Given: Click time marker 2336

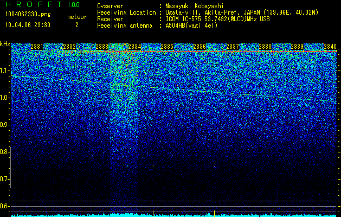Looking at the screenshot, I should coord(200,47).
